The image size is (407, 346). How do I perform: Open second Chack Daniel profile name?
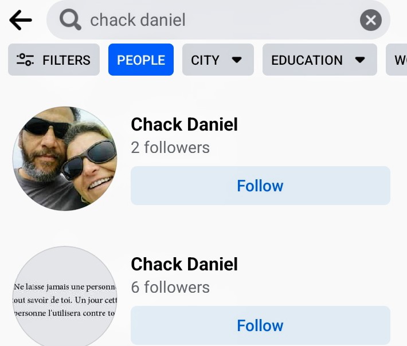coord(184,264)
